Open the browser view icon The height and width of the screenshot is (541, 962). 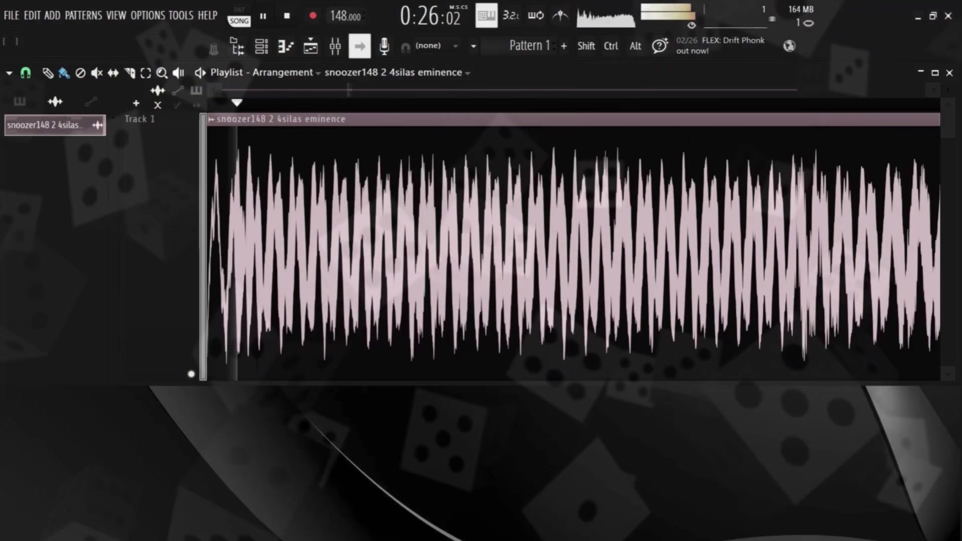point(237,46)
